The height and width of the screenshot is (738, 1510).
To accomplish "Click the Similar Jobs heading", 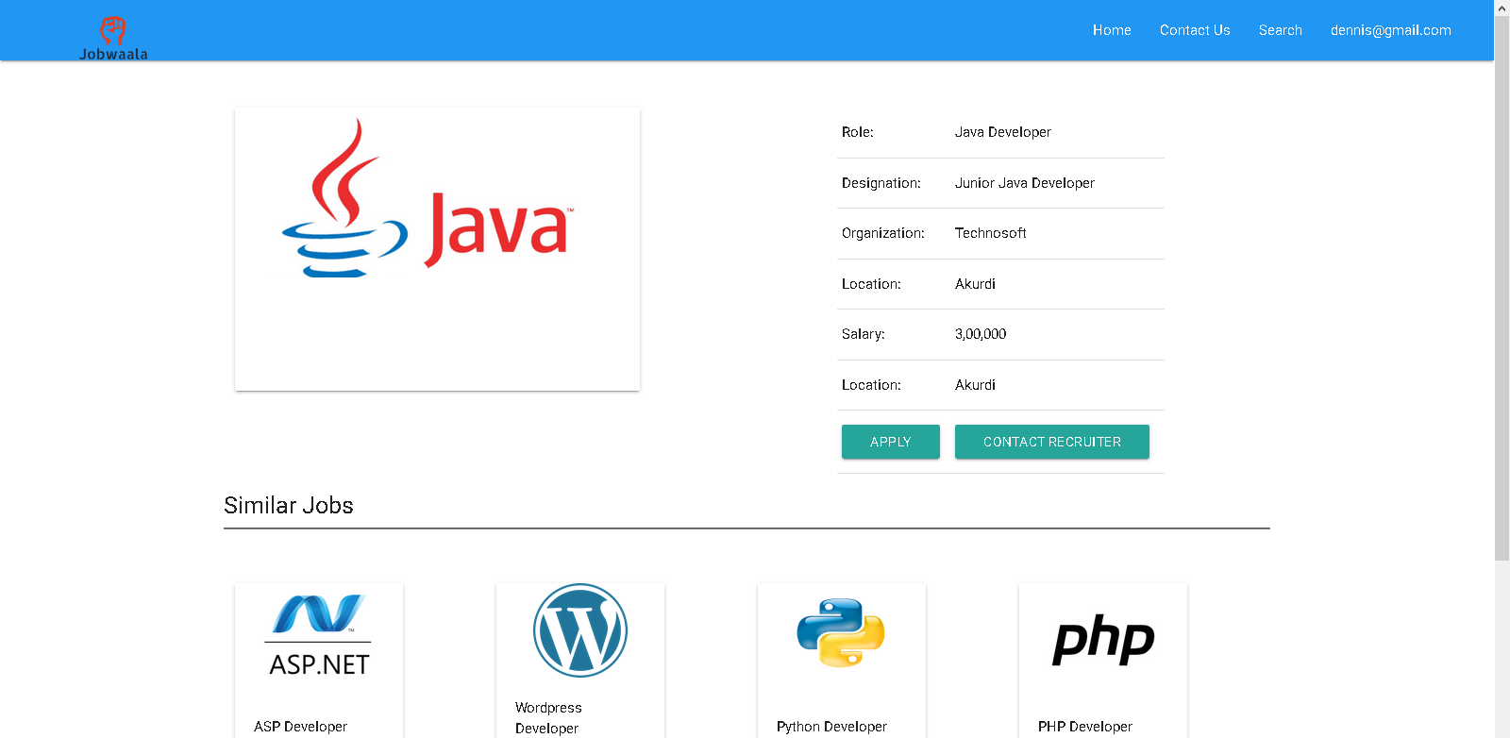I will pos(289,506).
